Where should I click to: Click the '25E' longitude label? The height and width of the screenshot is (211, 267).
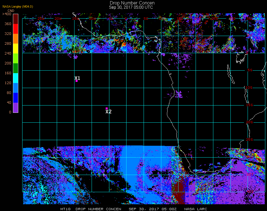pyautogui.click(x=215, y=19)
